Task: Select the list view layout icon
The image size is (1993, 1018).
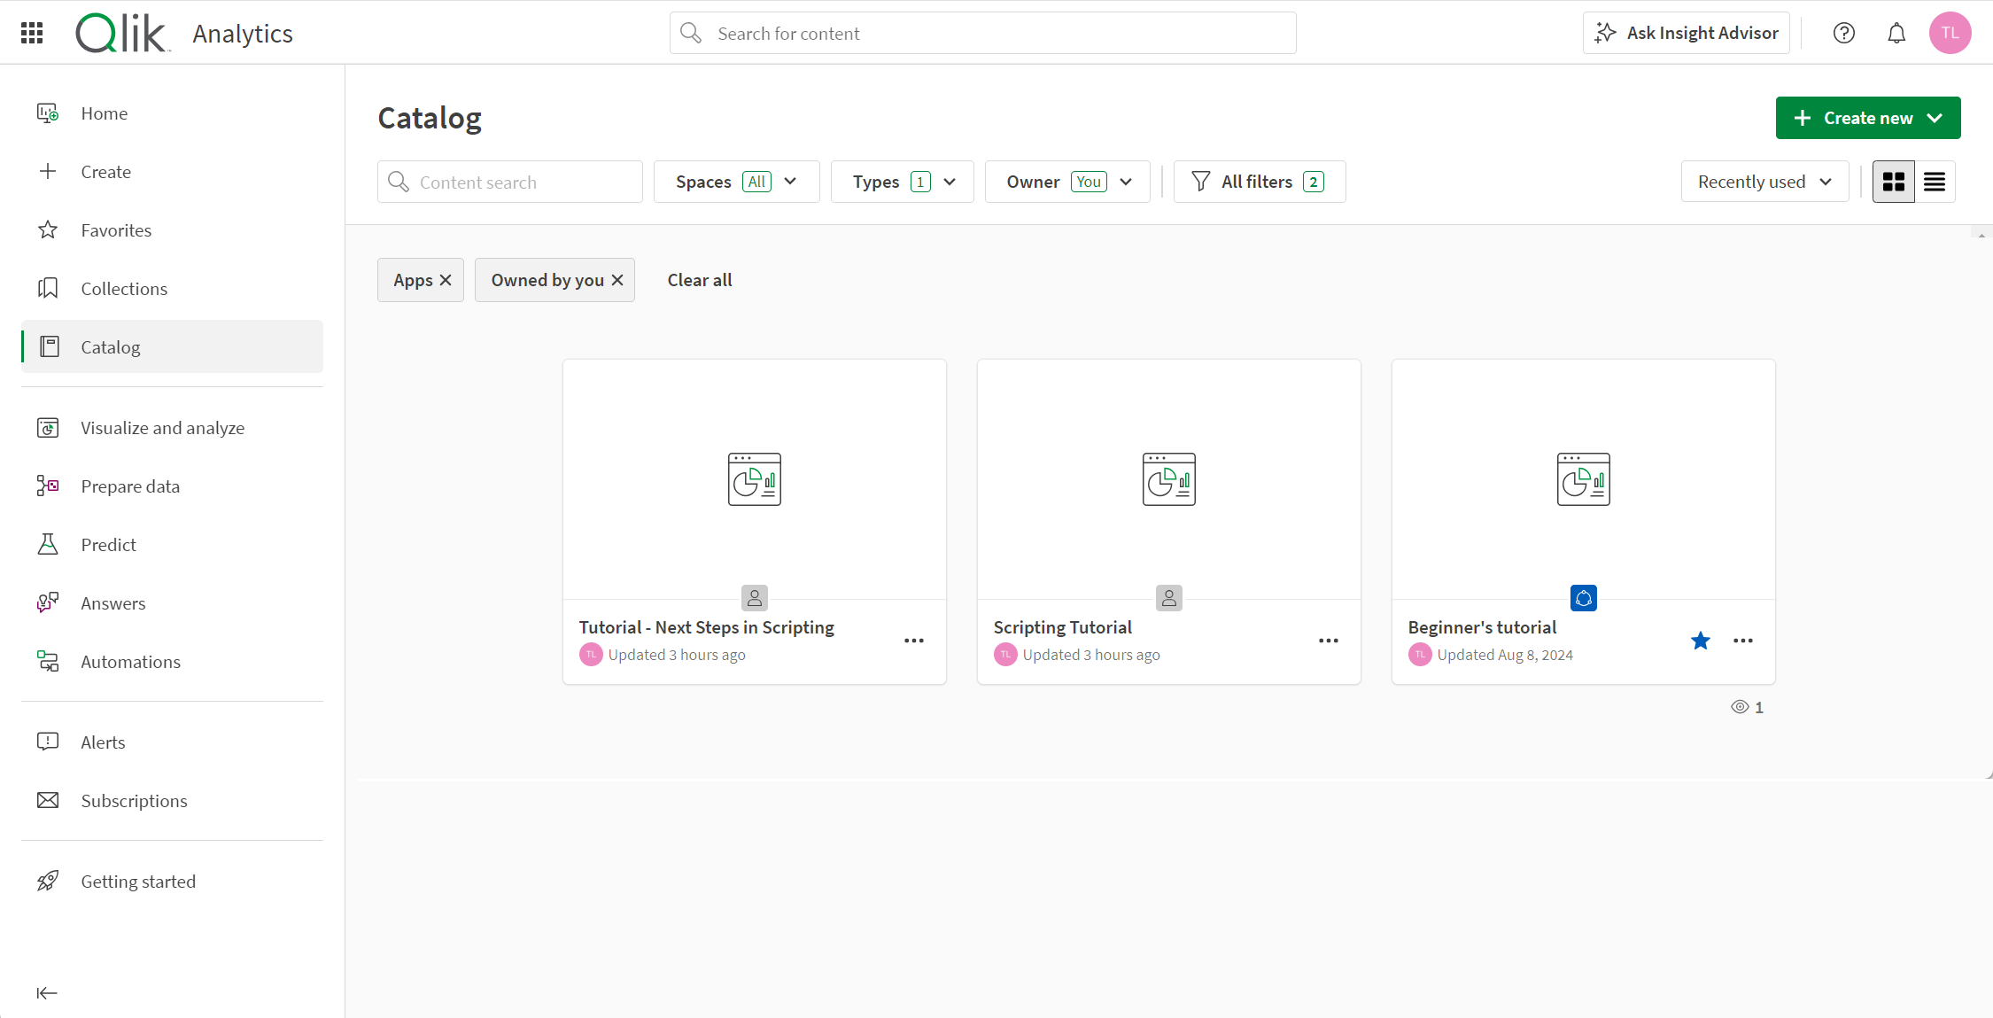Action: pyautogui.click(x=1935, y=181)
